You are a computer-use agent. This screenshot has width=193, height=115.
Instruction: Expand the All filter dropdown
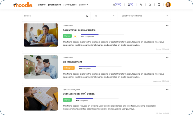tap(105, 16)
